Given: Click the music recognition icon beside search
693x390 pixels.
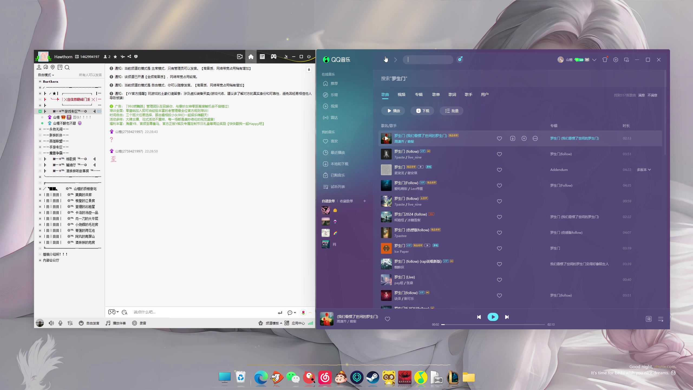Looking at the screenshot, I should [x=460, y=59].
